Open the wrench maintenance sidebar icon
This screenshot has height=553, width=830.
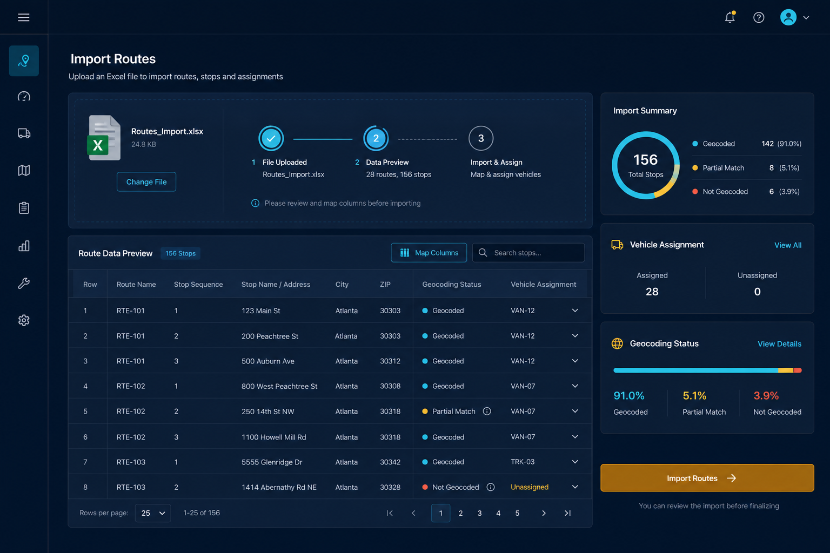pos(24,283)
